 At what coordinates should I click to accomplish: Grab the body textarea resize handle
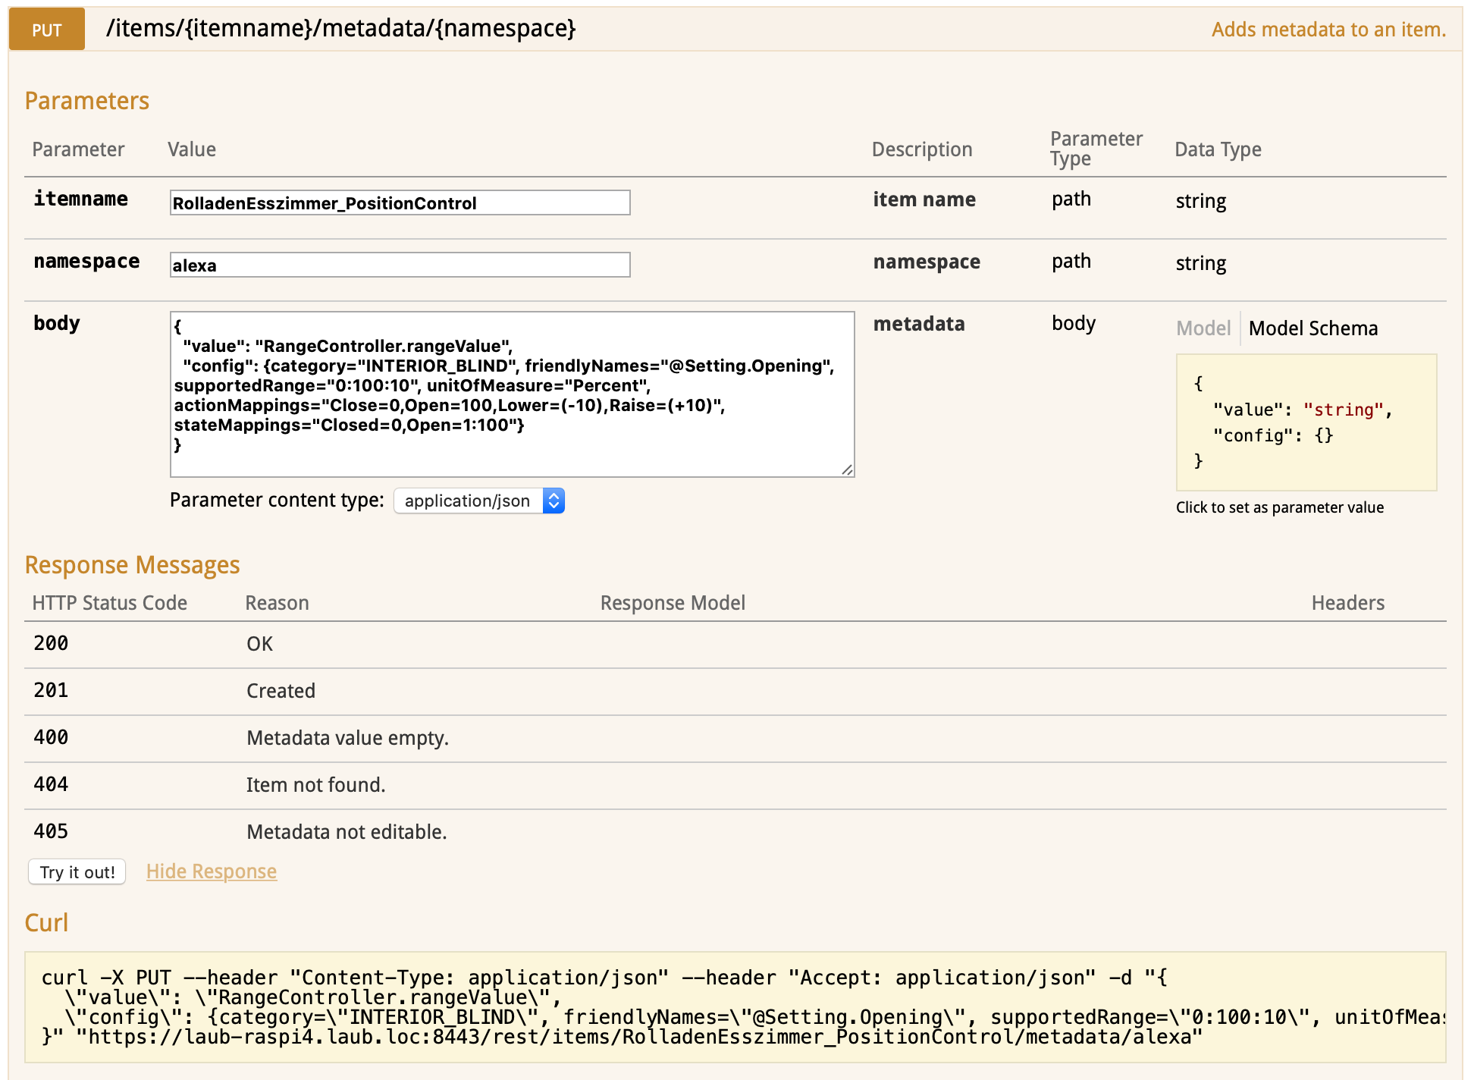(x=847, y=470)
